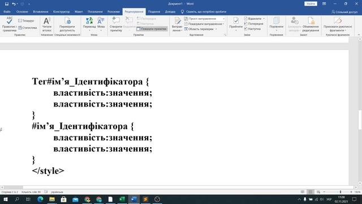Create a new comment with Створити примітку
This screenshot has height=204, width=362.
(115, 24)
